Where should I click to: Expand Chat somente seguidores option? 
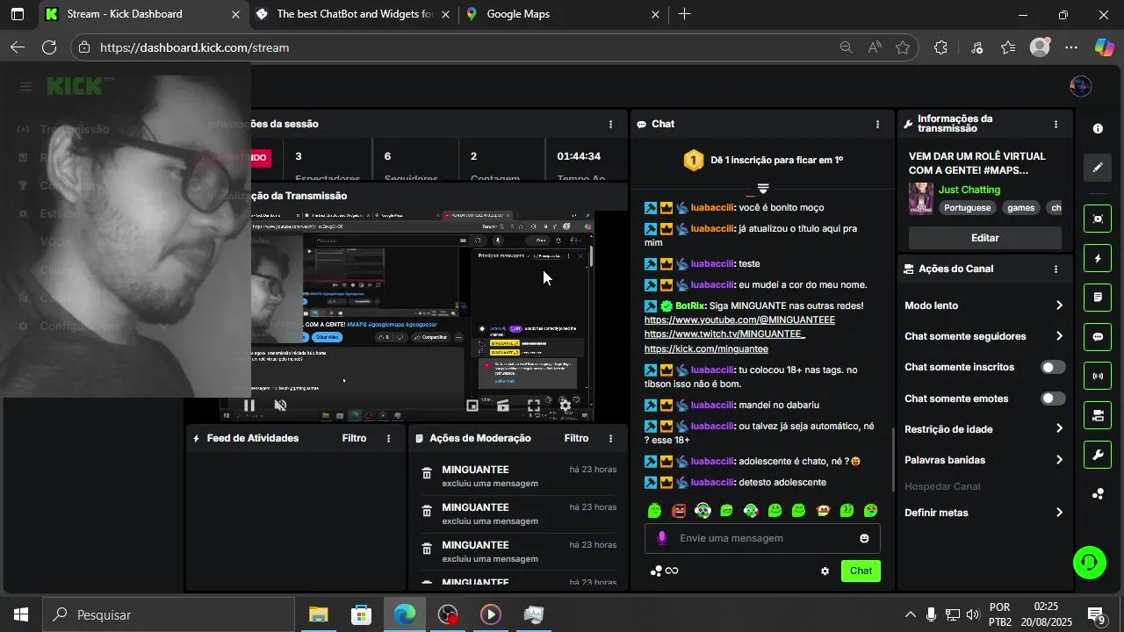[x=984, y=336]
